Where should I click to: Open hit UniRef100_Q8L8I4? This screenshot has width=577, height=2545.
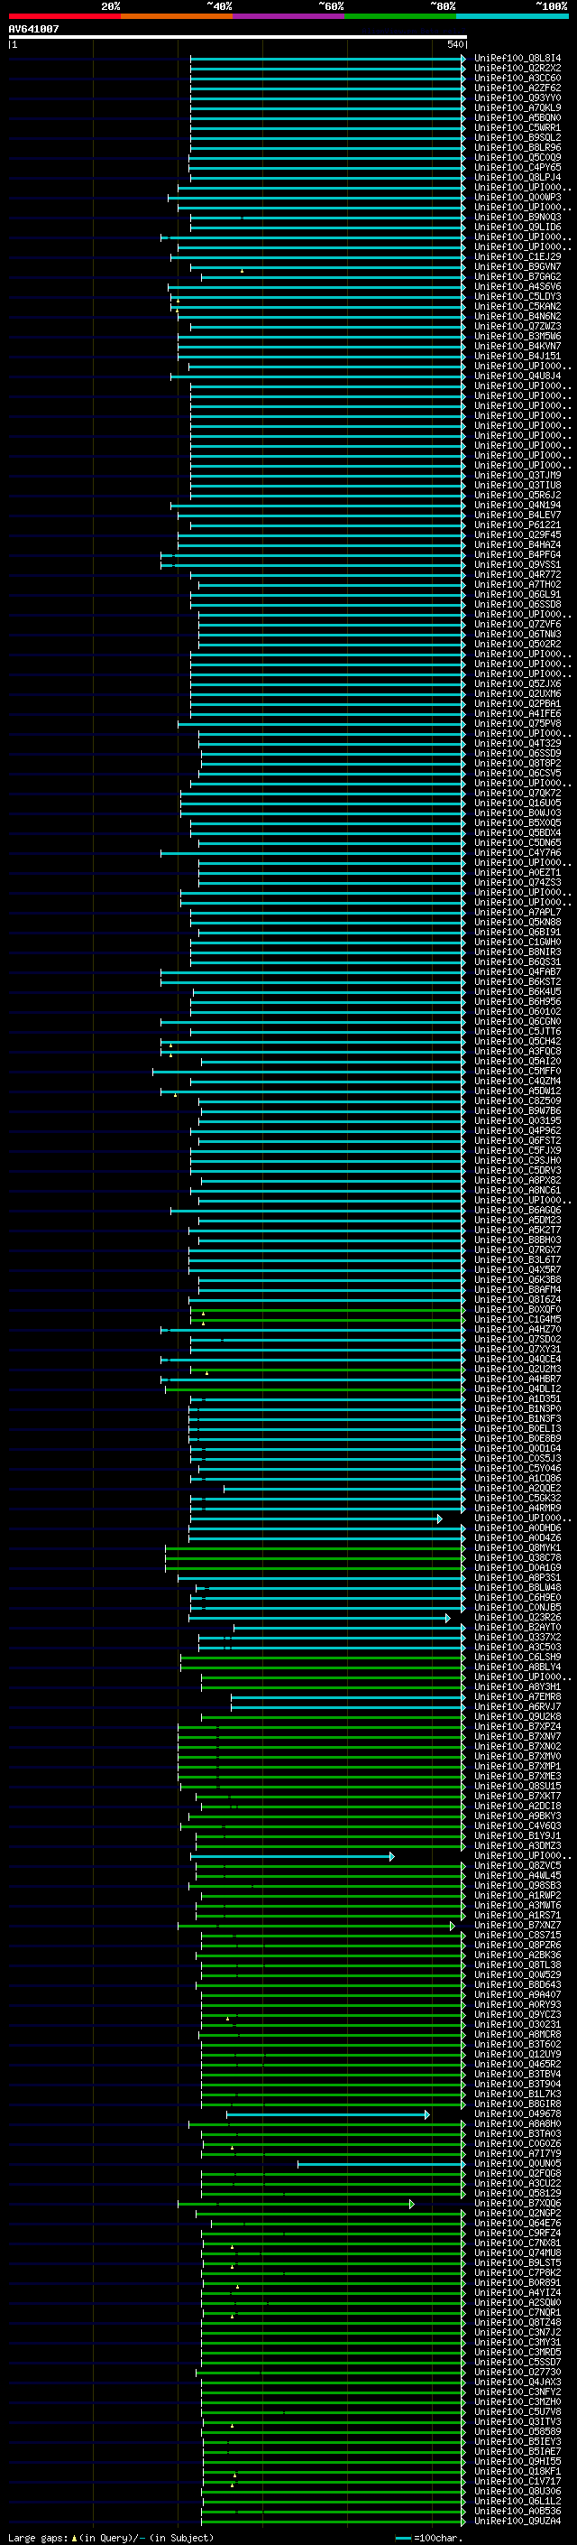[x=517, y=59]
